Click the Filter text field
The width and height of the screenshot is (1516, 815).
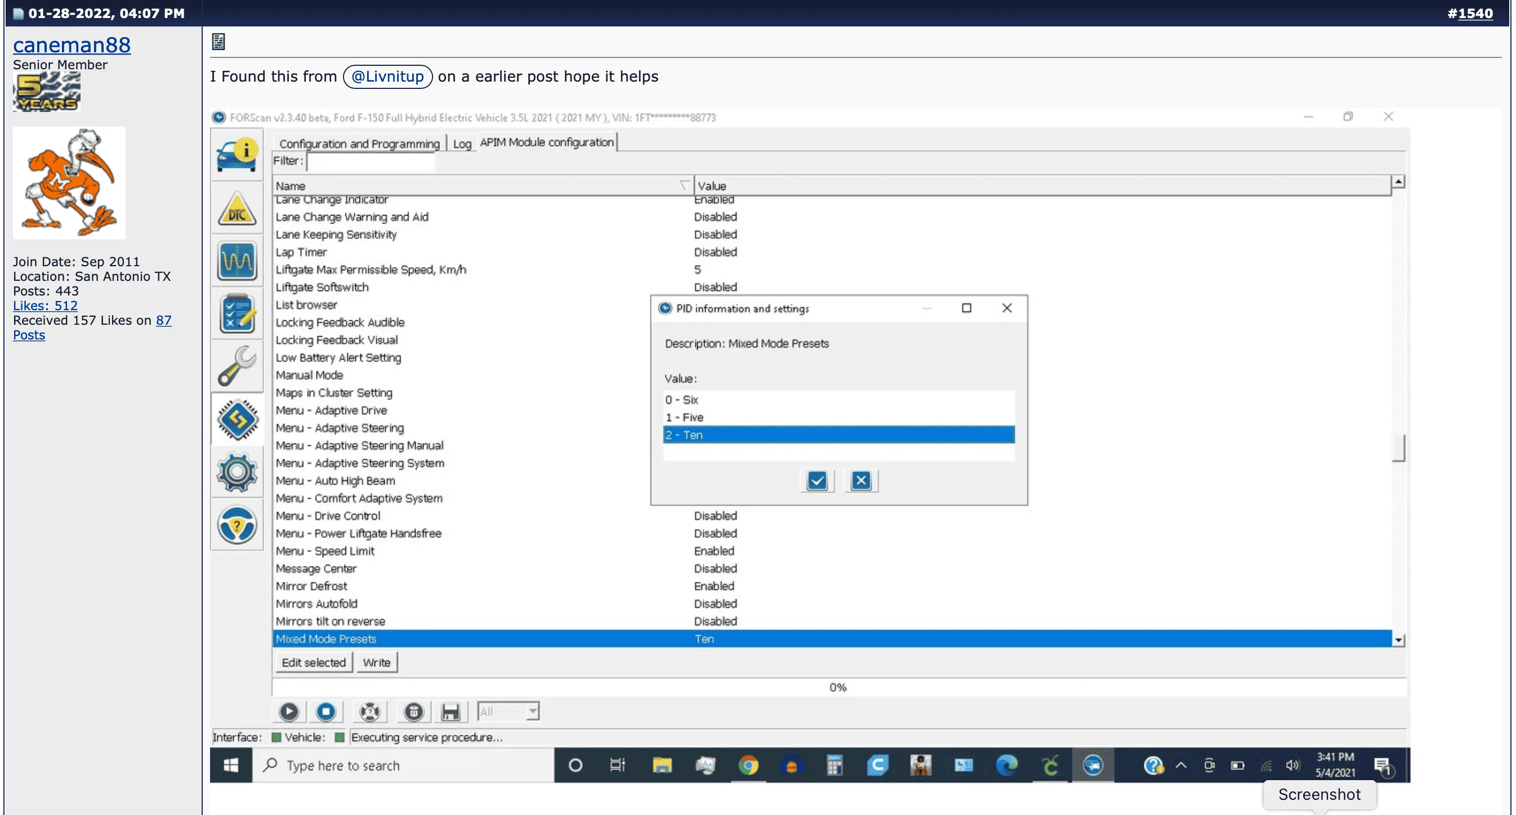(x=371, y=161)
